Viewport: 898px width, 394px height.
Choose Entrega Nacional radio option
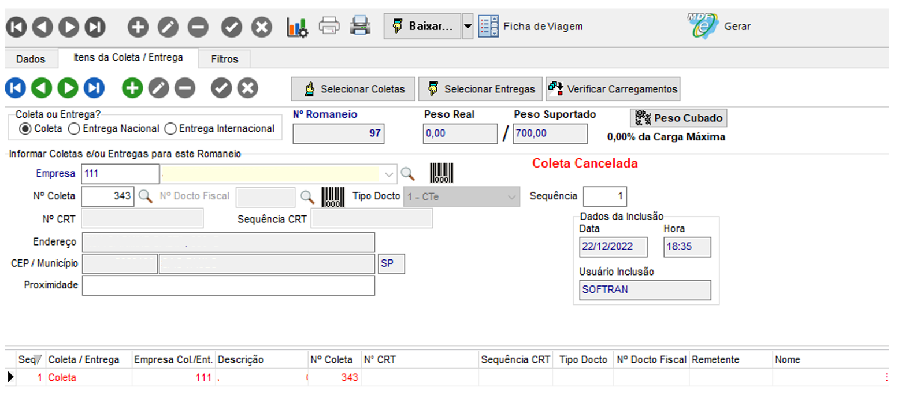click(74, 129)
